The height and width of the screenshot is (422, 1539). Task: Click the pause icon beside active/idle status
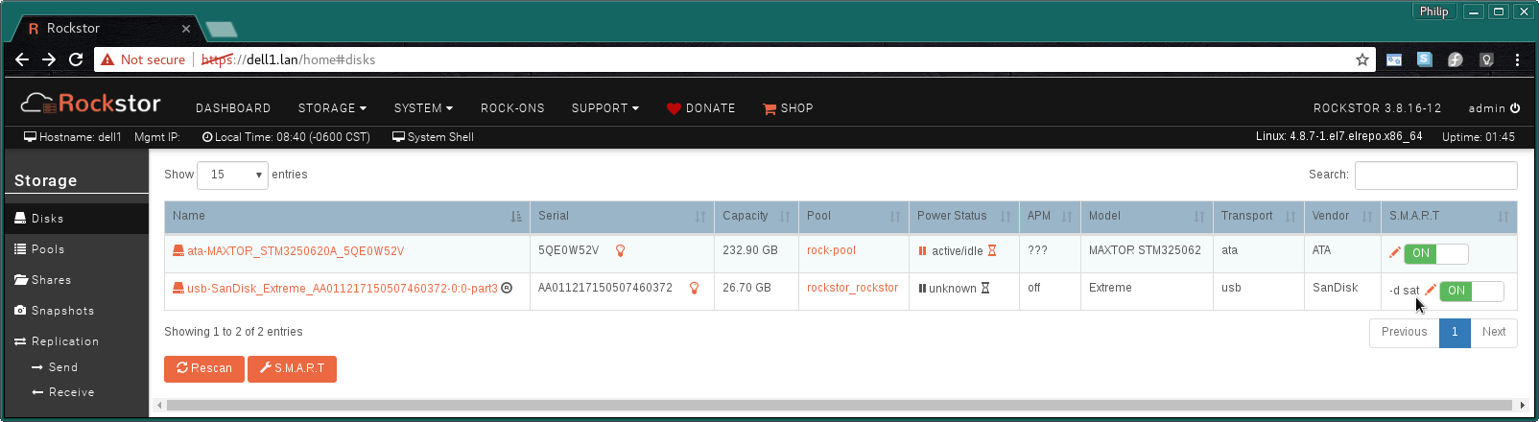[922, 251]
